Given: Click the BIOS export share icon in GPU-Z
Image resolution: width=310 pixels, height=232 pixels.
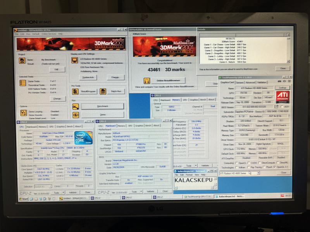Looking at the screenshot, I should coord(276,107).
